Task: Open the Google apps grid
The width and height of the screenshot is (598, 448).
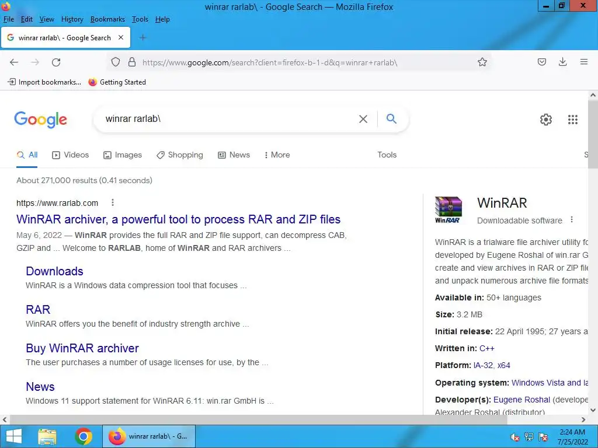Action: [x=572, y=120]
